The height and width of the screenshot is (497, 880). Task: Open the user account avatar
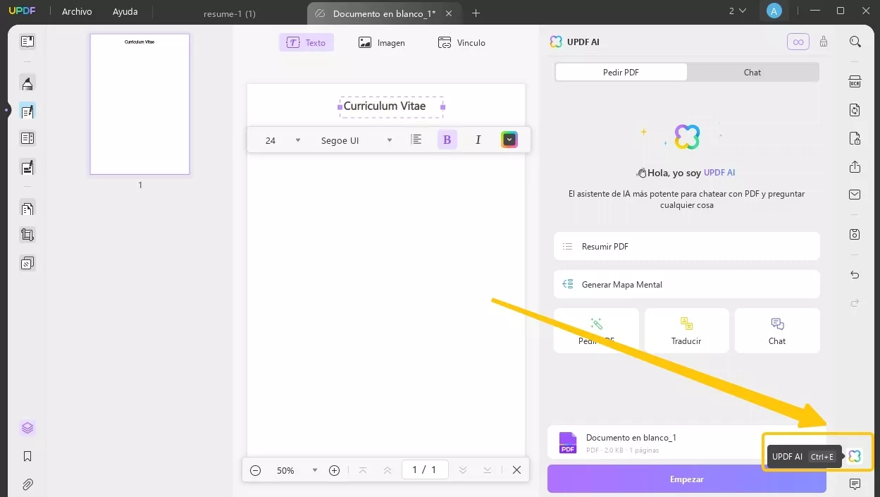tap(774, 11)
